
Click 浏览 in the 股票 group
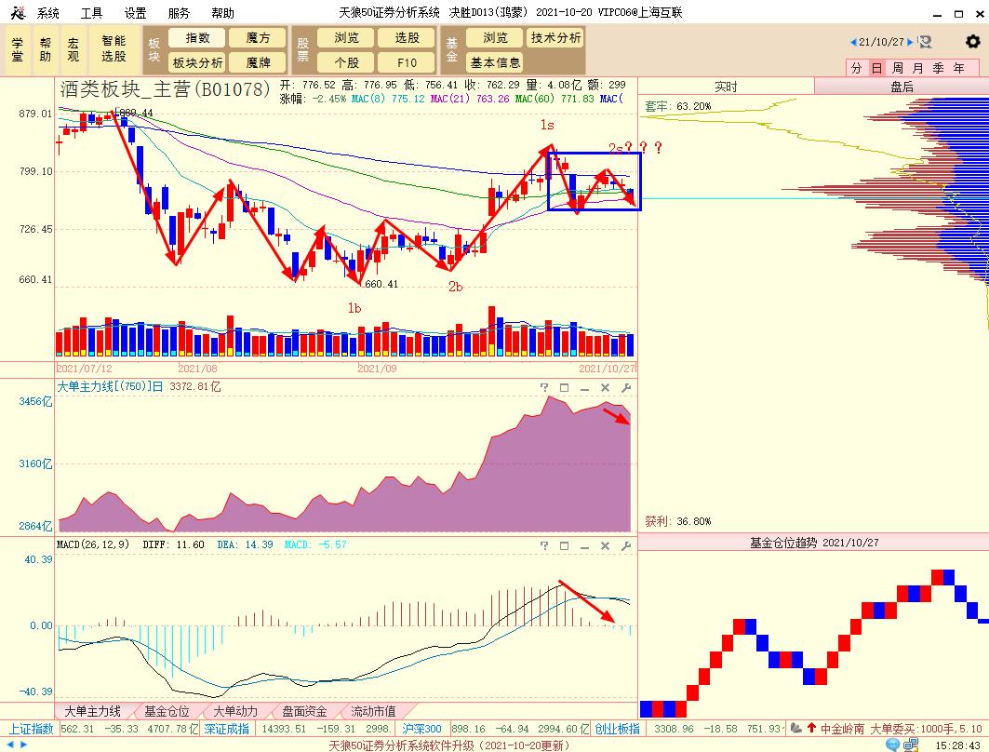346,38
